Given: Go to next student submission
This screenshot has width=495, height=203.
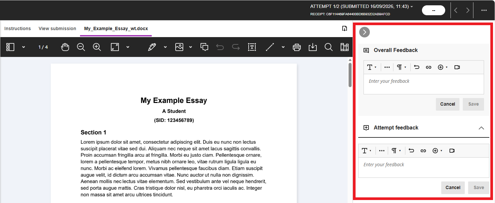Looking at the screenshot, I should 468,10.
